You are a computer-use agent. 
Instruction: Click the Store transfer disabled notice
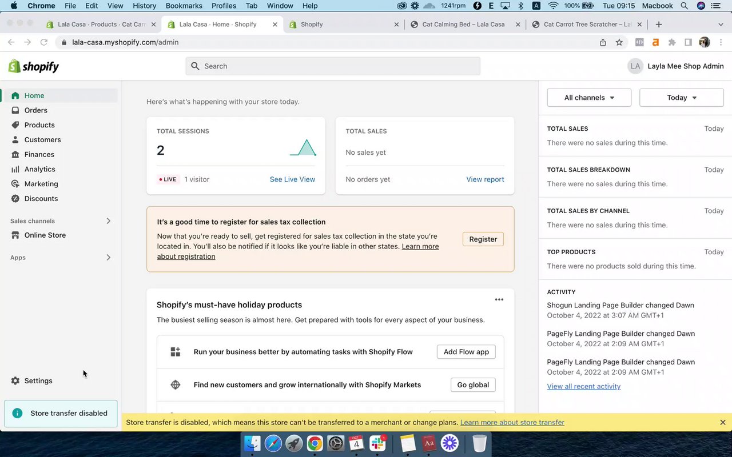(x=61, y=413)
